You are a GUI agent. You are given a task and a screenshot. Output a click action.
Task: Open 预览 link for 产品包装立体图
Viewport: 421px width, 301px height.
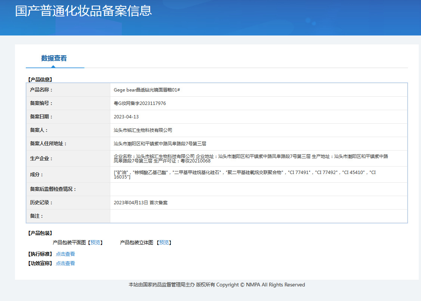pos(164,243)
